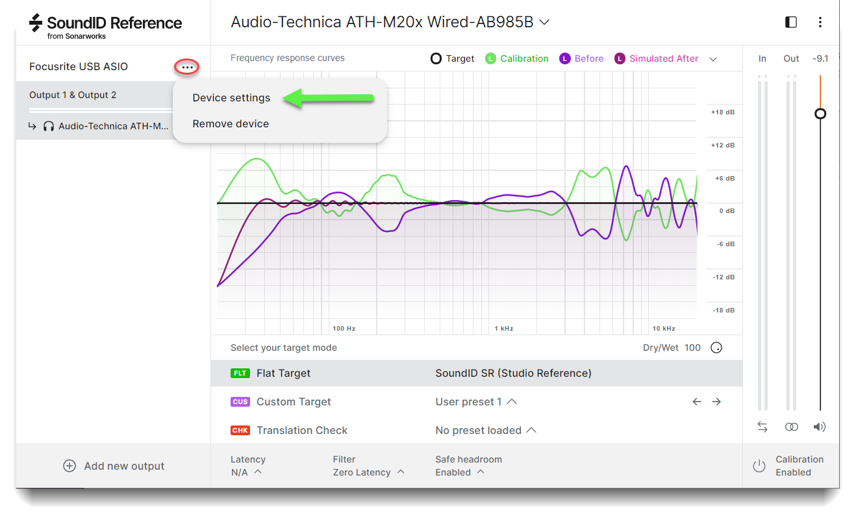Screen dimensions: 856x521
Task: Mute output with the speaker icon
Action: tap(820, 427)
